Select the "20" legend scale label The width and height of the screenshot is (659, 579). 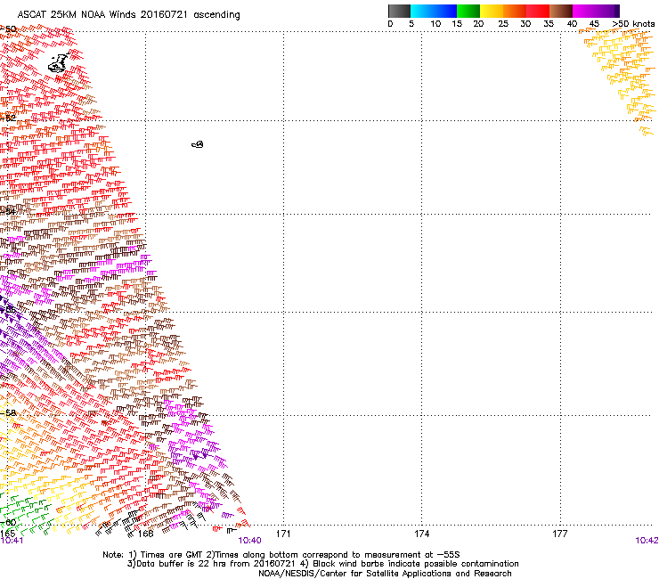[x=478, y=24]
